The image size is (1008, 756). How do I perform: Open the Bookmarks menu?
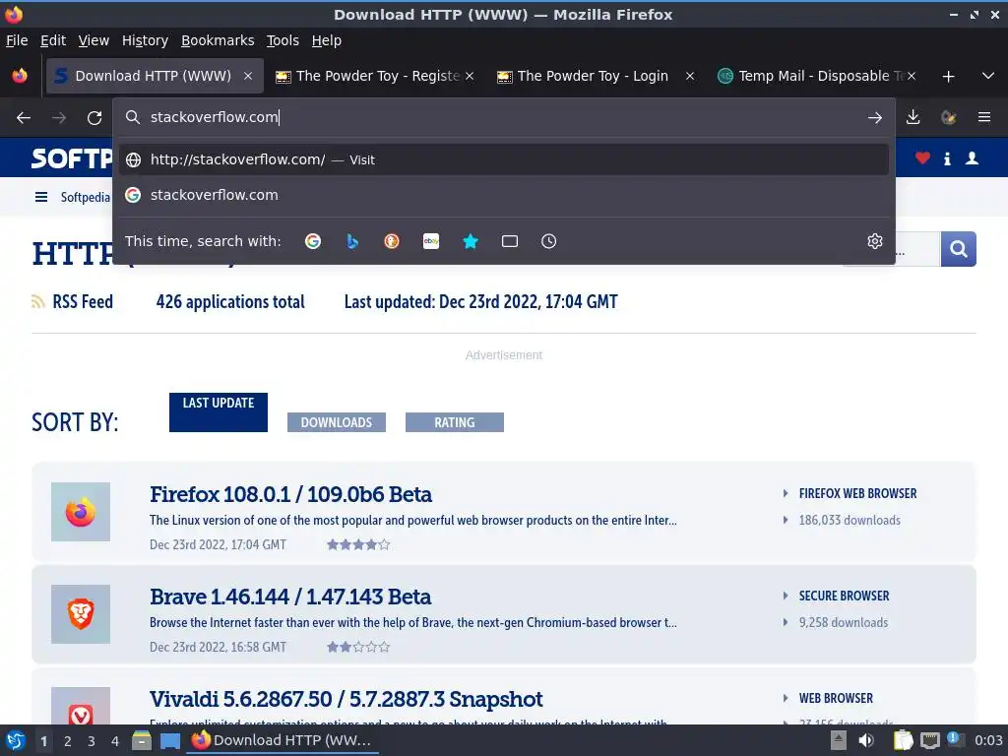coord(218,40)
